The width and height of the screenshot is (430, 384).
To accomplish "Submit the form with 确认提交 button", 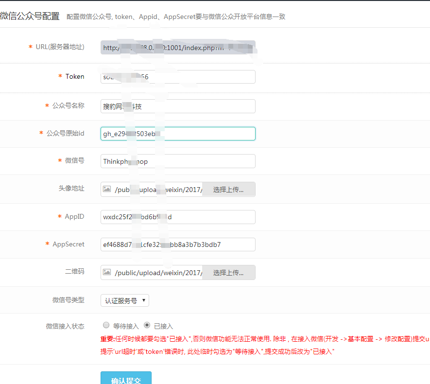I will pos(126,379).
